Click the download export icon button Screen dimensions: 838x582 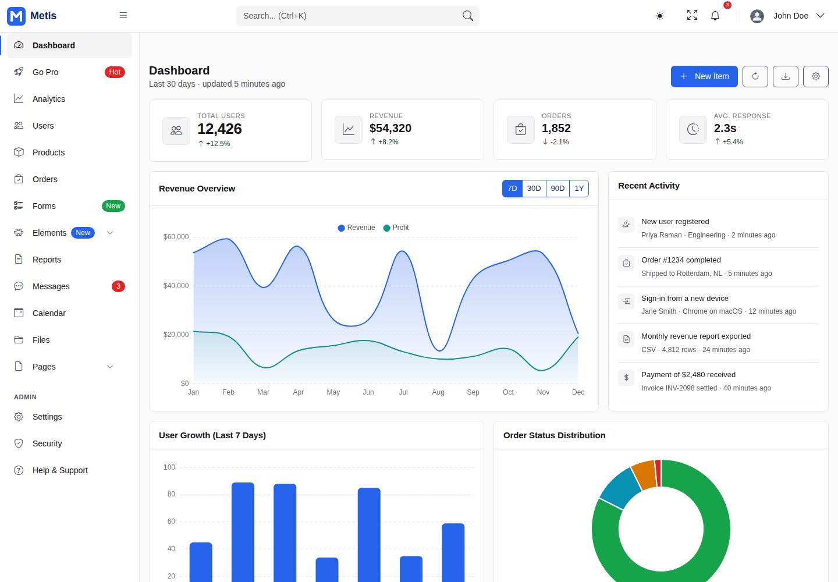click(x=786, y=76)
